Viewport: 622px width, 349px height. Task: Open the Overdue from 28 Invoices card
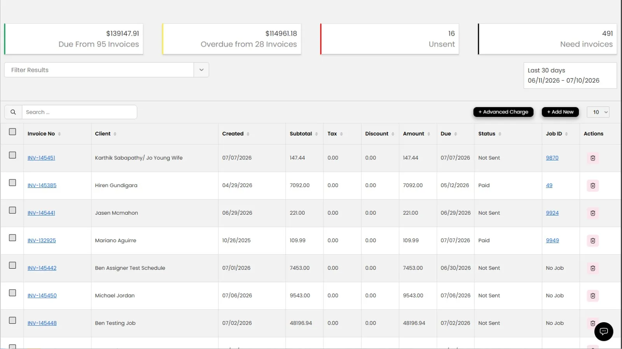(232, 39)
